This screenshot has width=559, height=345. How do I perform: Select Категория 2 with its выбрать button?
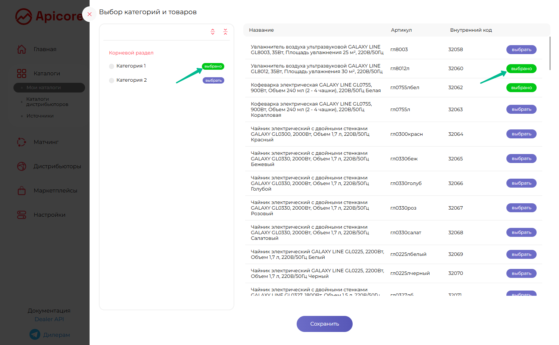(213, 81)
